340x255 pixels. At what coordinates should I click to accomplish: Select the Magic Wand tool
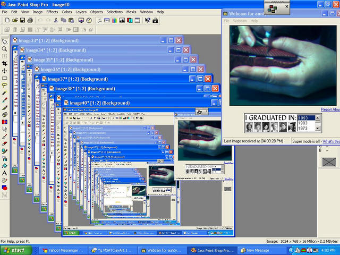point(4,93)
